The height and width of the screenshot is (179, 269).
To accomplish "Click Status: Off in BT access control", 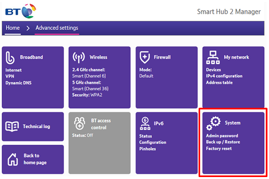I will pyautogui.click(x=83, y=135).
